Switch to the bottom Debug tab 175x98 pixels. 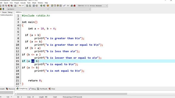tap(32, 89)
